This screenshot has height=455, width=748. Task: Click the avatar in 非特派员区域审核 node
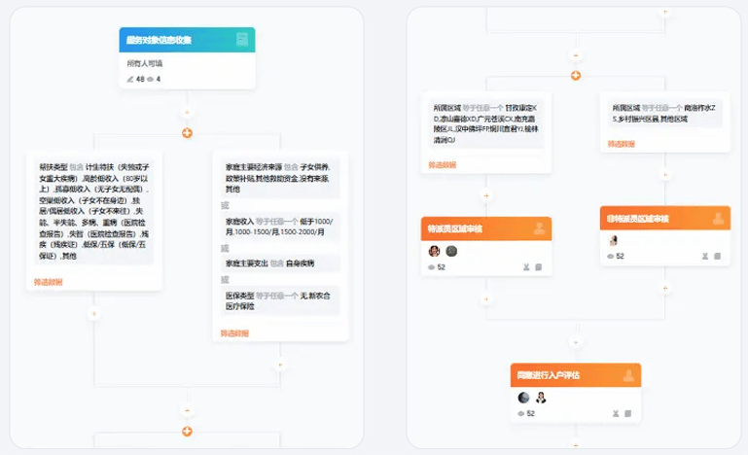614,241
